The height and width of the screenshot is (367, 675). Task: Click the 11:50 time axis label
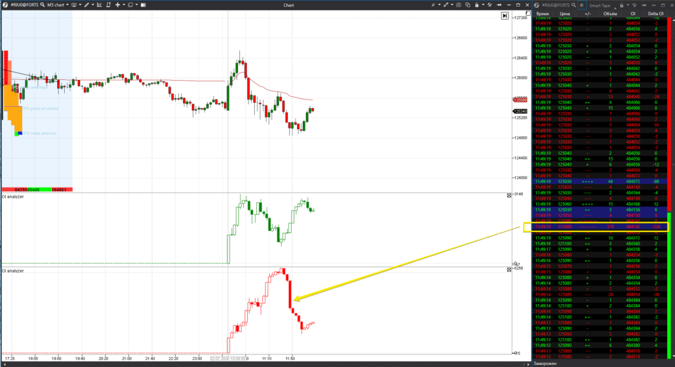coord(290,358)
